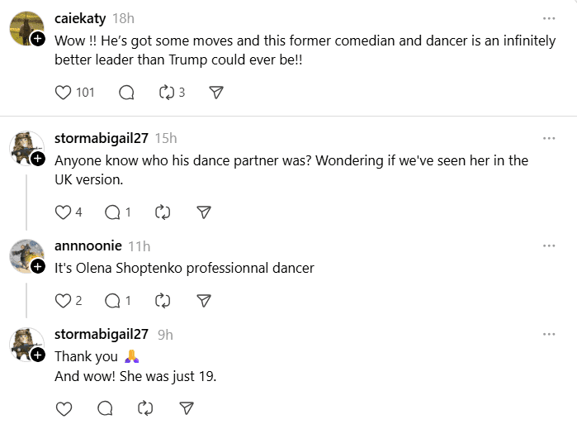Repost stormabigail27's dance partner question

click(x=163, y=212)
